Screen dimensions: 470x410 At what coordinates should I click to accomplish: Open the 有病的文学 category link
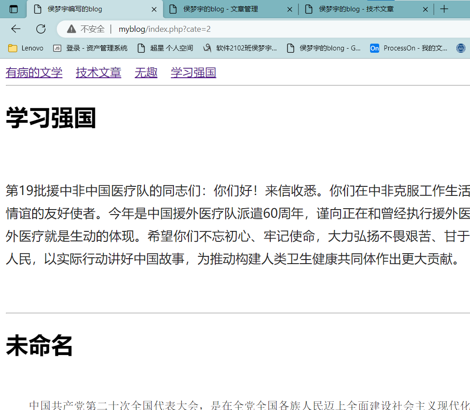(34, 72)
